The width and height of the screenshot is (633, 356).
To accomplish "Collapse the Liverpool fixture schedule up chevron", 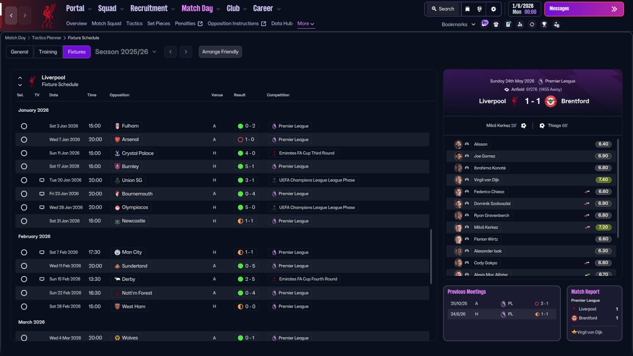I will [x=20, y=78].
